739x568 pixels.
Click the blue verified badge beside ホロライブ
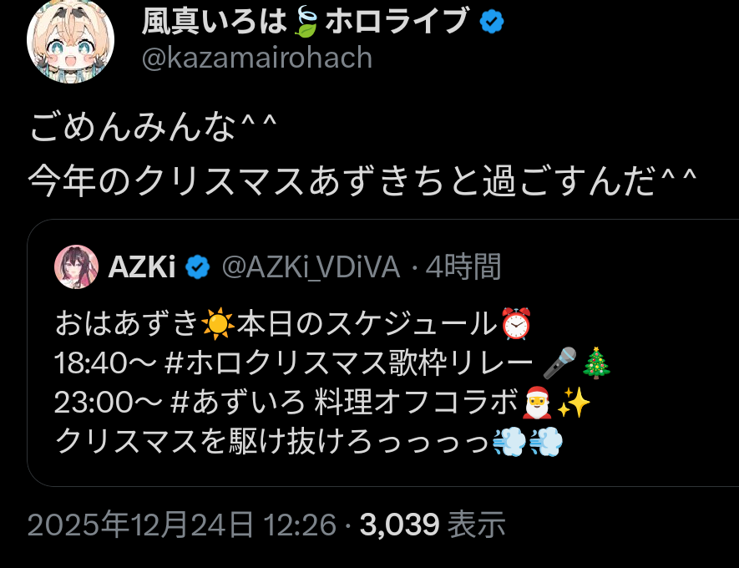click(x=492, y=22)
